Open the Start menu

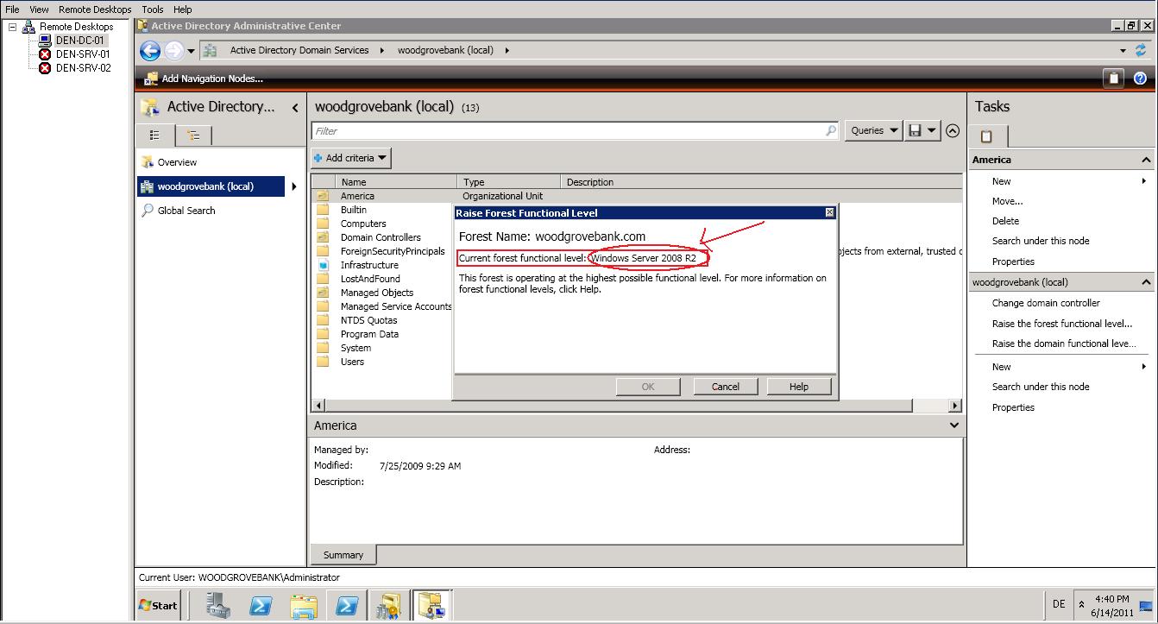pos(159,606)
